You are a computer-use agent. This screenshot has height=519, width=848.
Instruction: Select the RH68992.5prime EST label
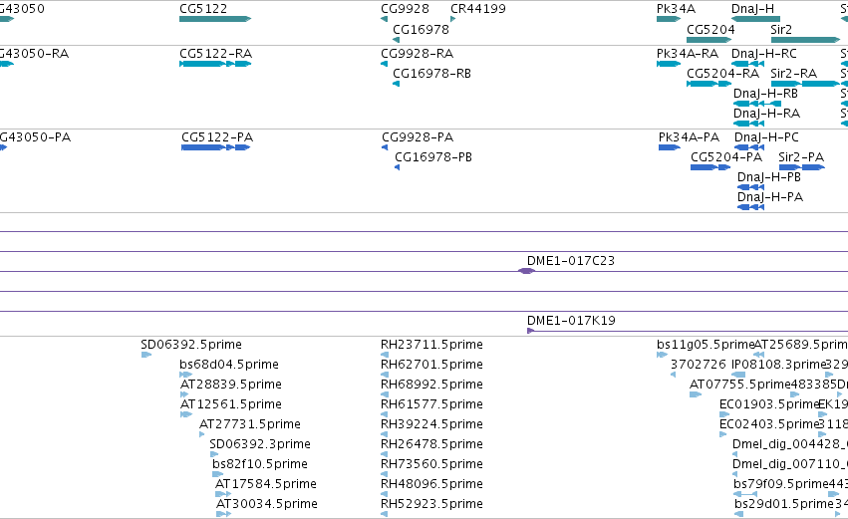click(431, 385)
